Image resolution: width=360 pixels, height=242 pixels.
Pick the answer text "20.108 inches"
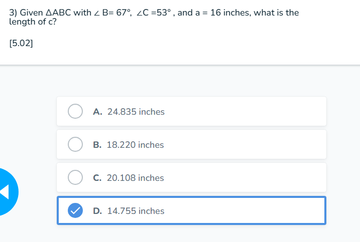(135, 178)
